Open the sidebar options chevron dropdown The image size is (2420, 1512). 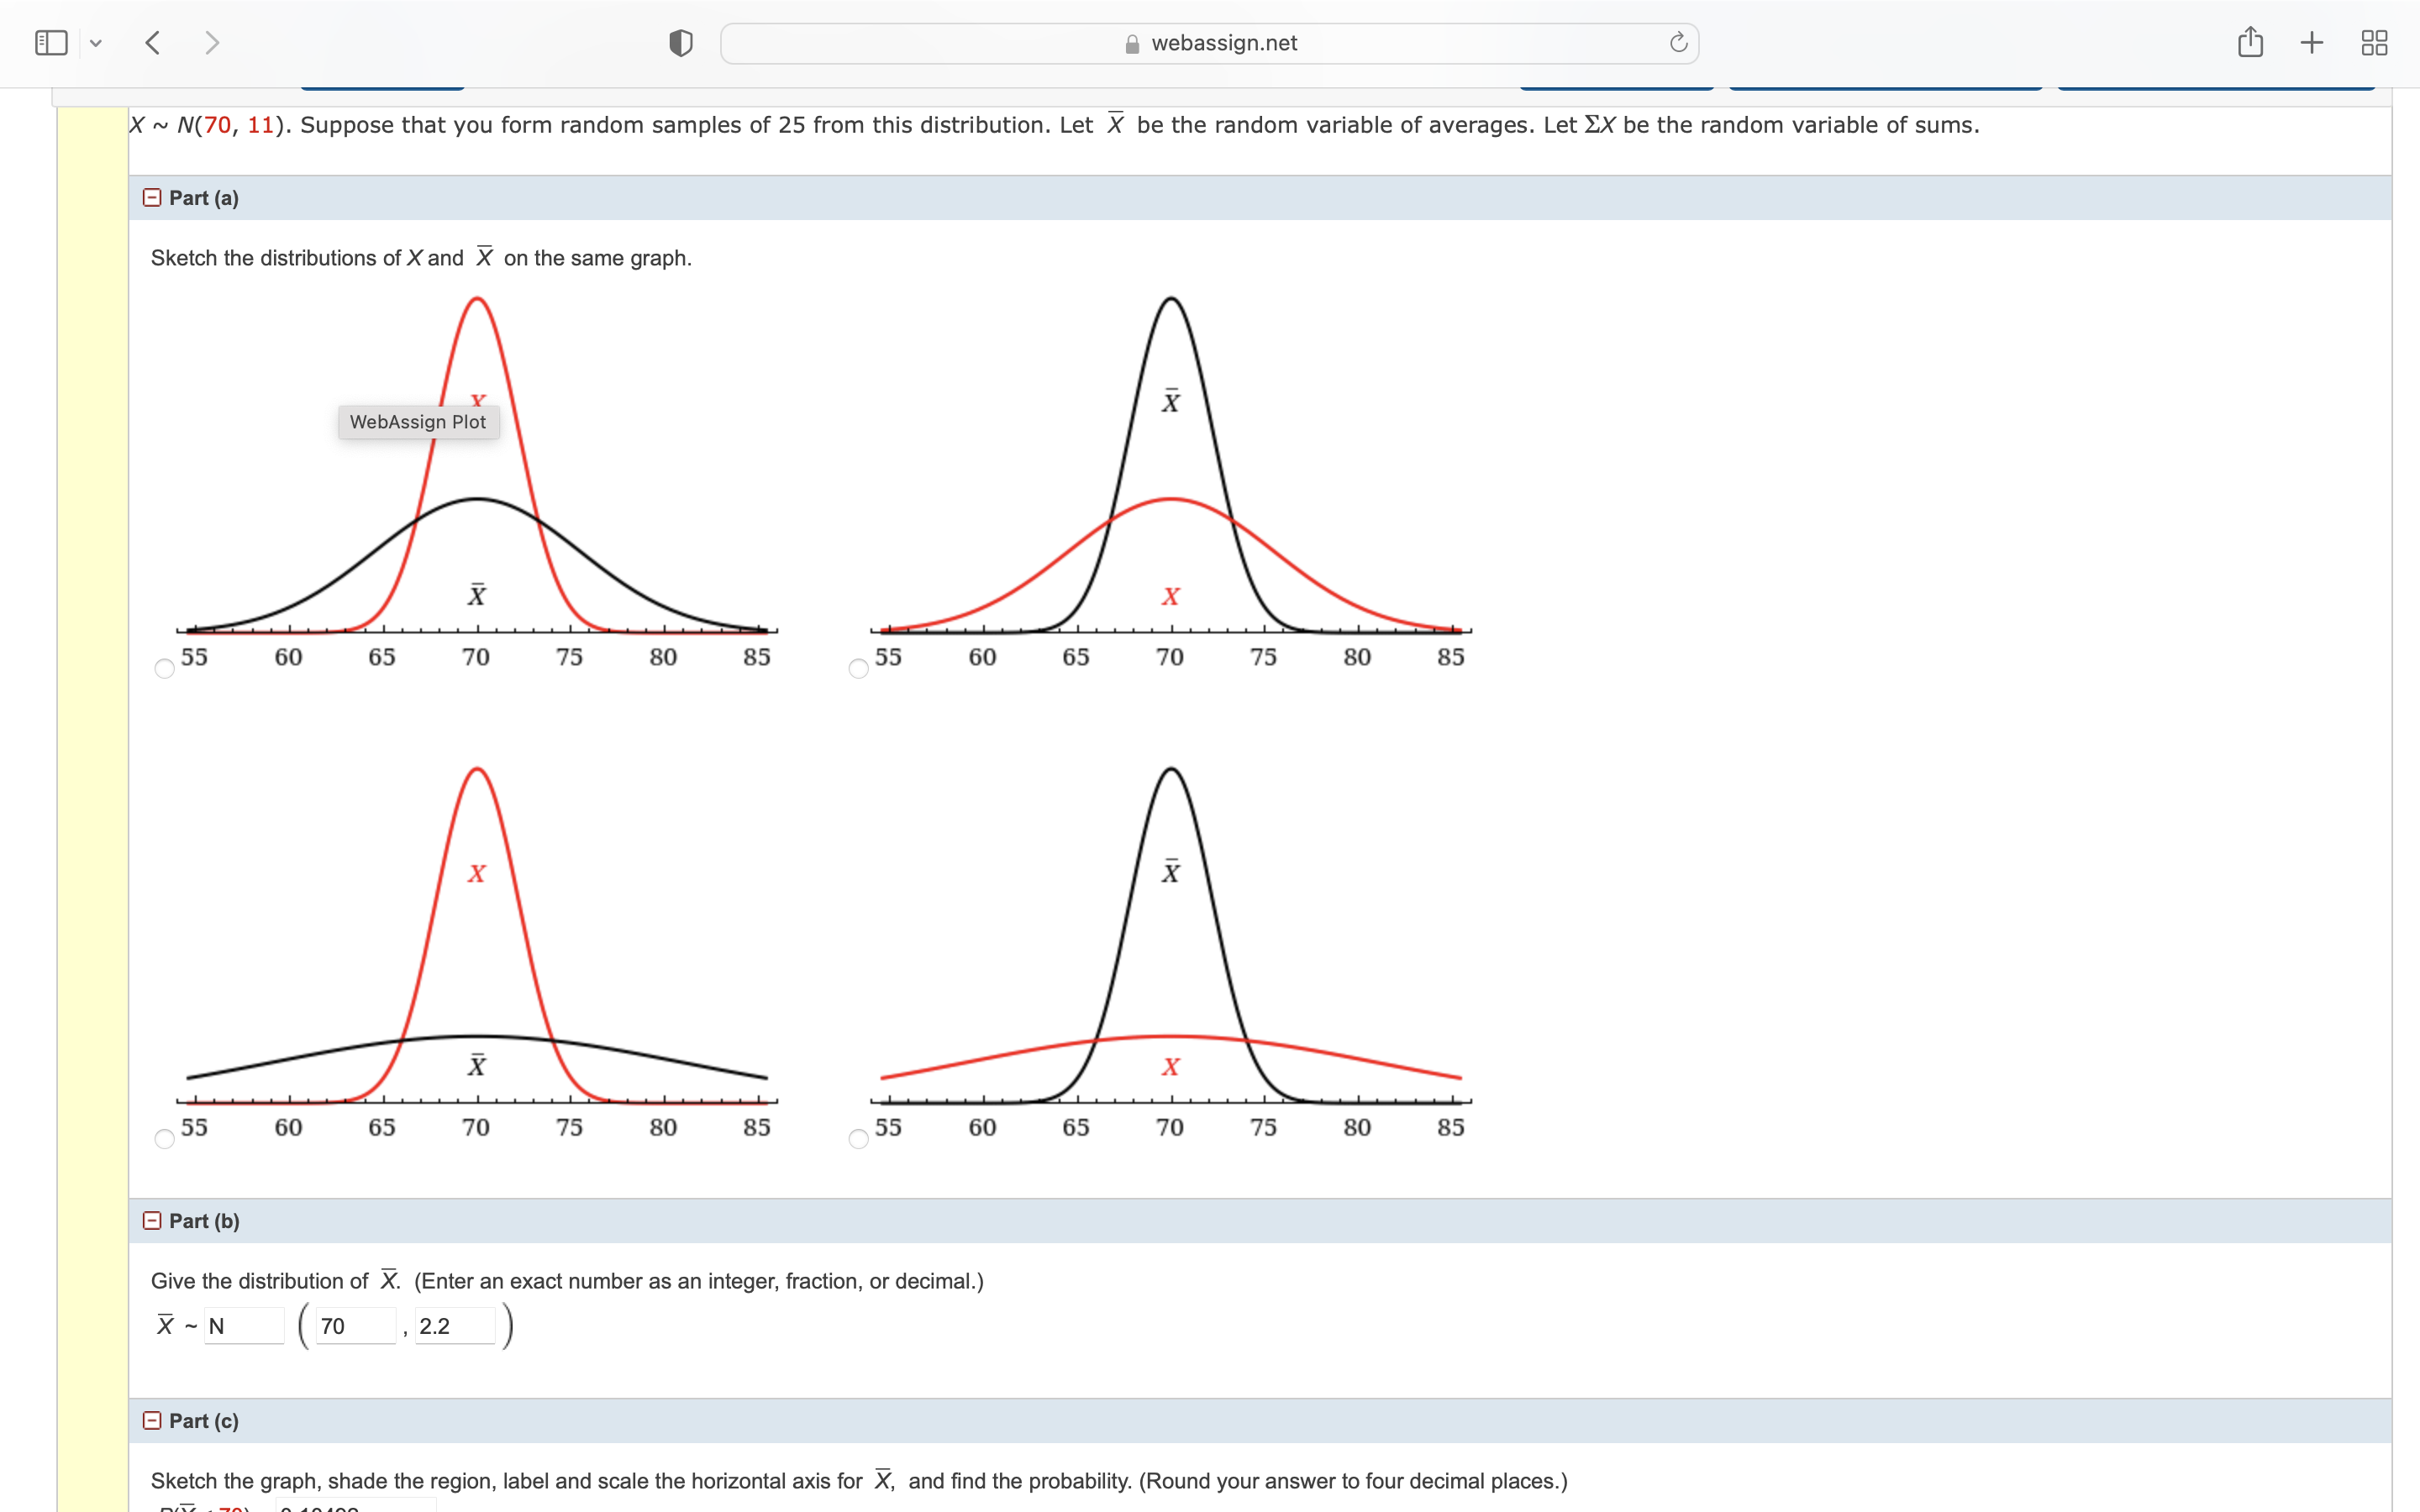pos(96,43)
